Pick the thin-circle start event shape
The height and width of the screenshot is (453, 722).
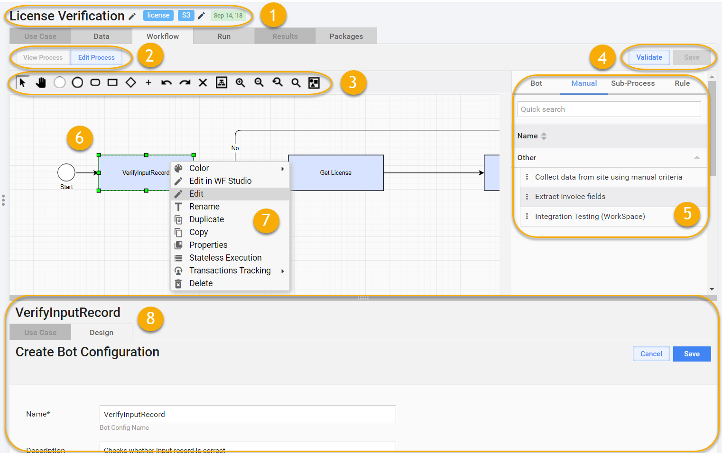click(x=59, y=82)
